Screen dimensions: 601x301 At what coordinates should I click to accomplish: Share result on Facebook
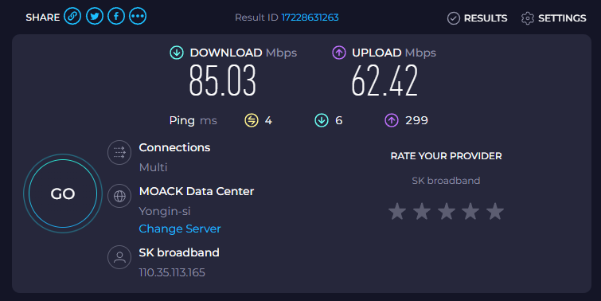pyautogui.click(x=116, y=17)
